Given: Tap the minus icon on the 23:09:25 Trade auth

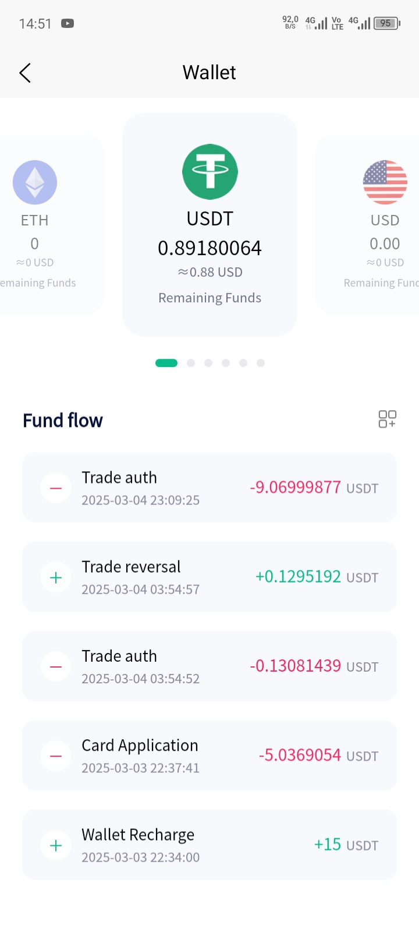Looking at the screenshot, I should (56, 488).
